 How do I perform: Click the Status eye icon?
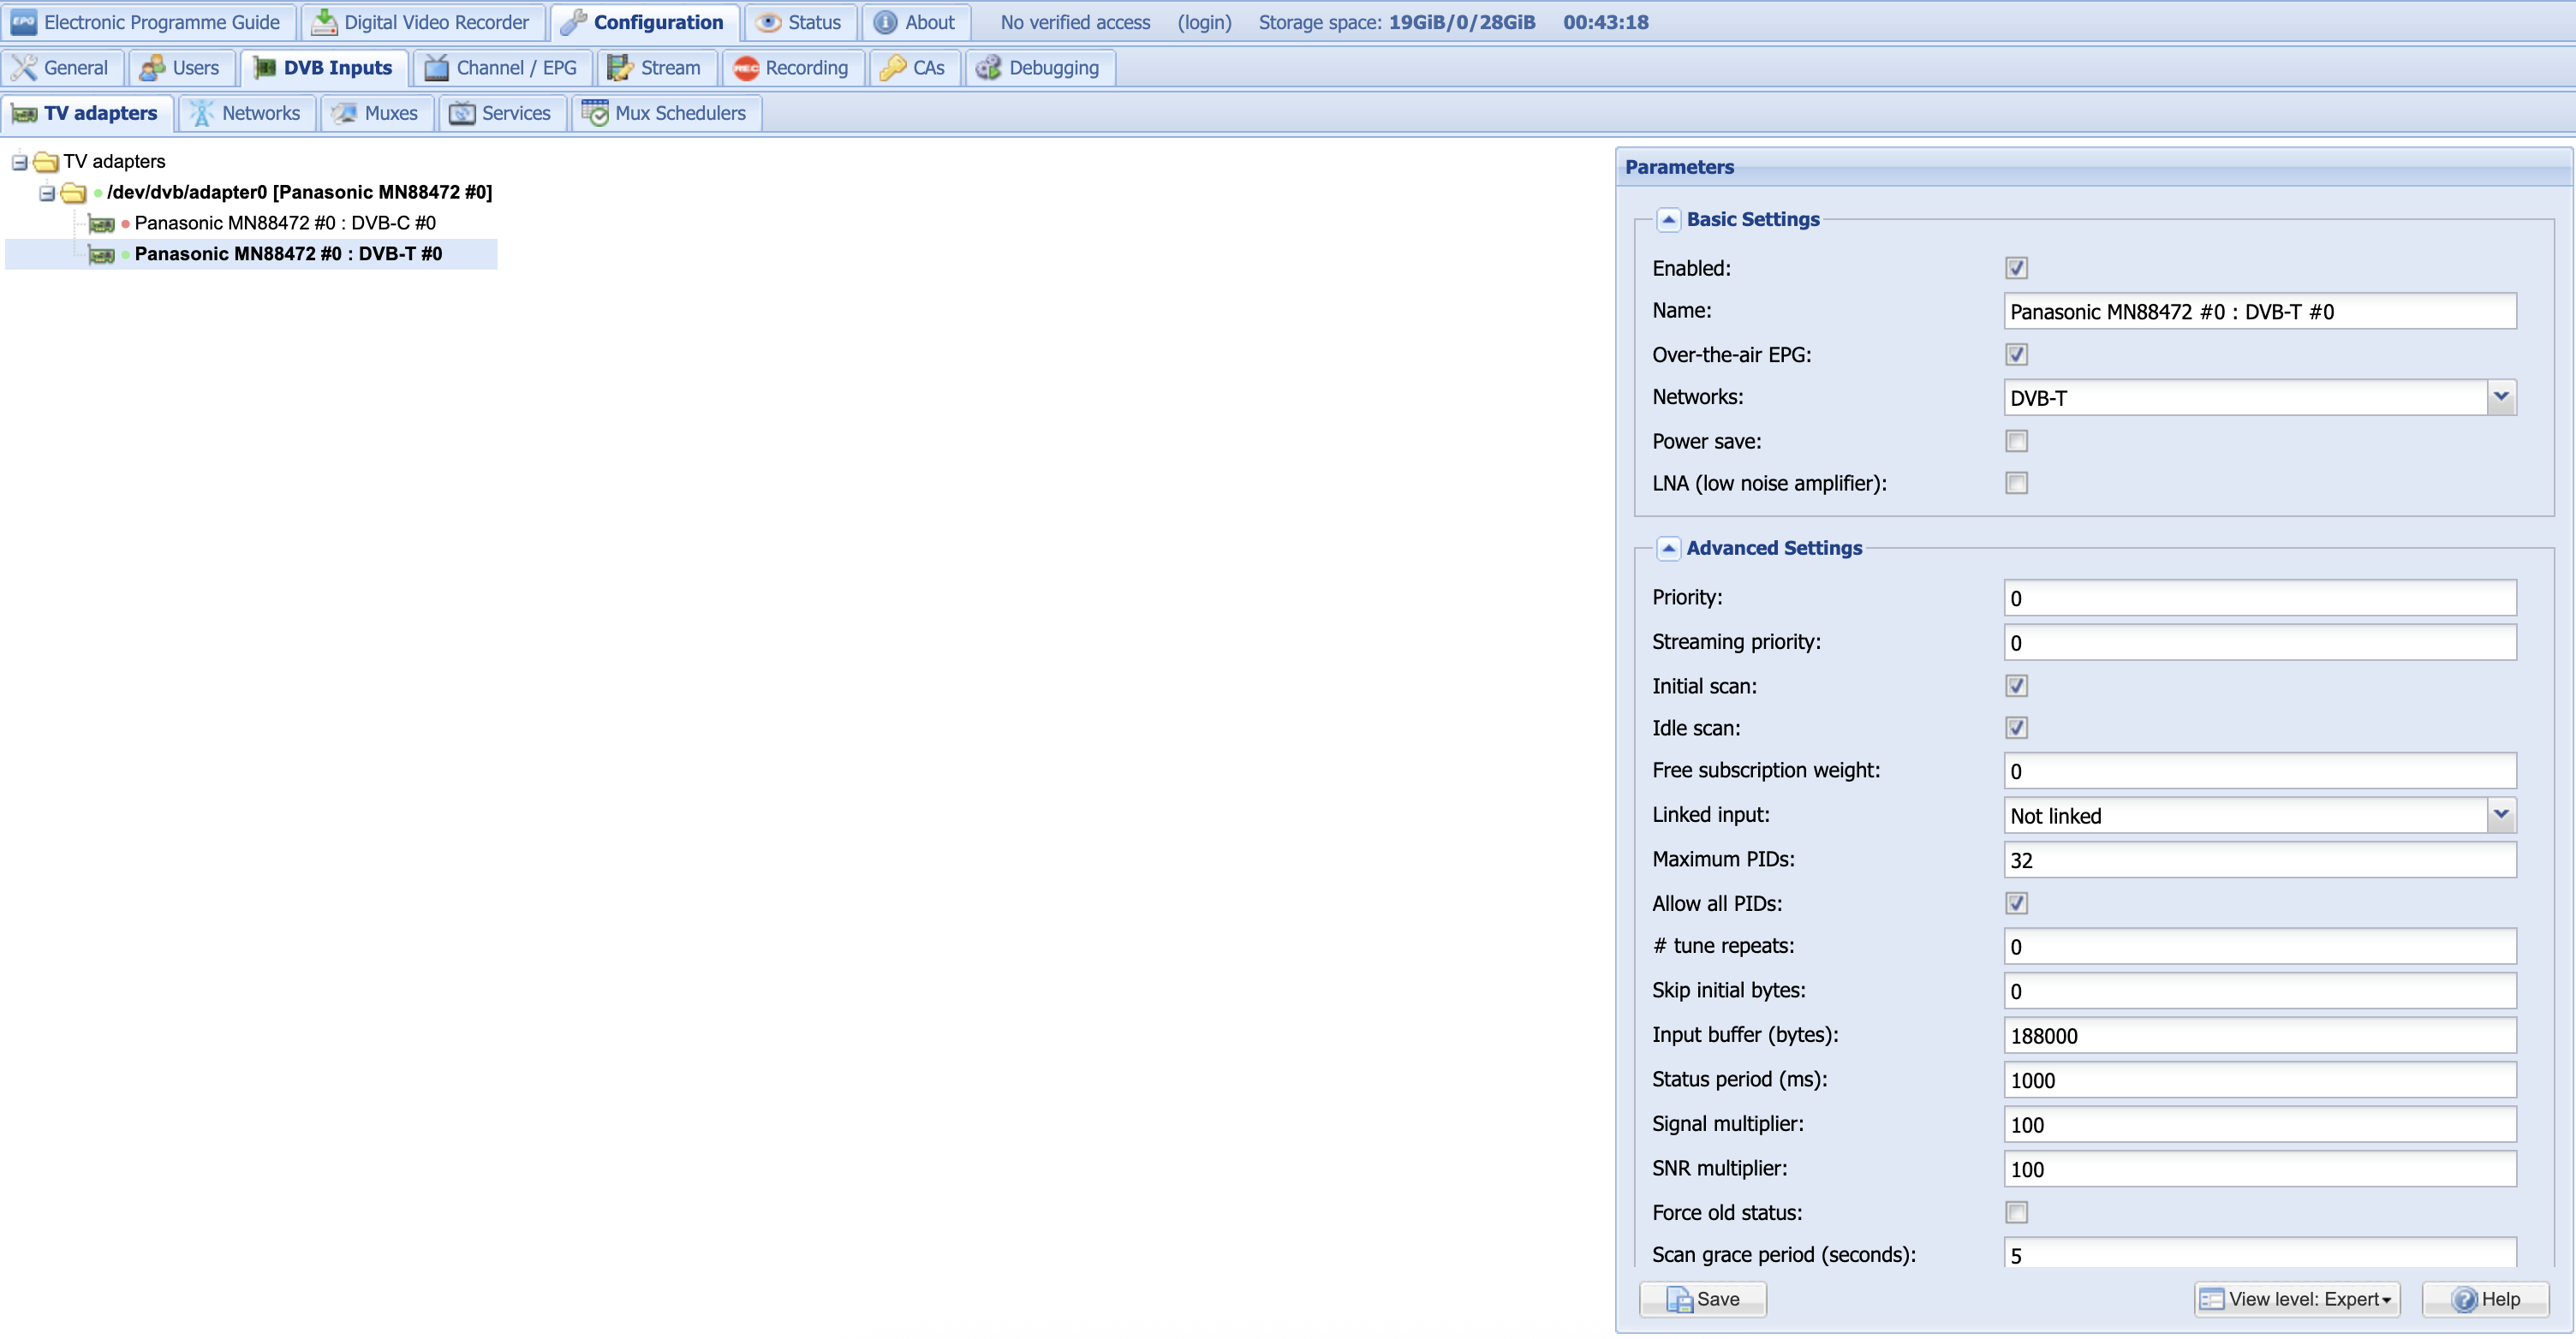(x=767, y=22)
